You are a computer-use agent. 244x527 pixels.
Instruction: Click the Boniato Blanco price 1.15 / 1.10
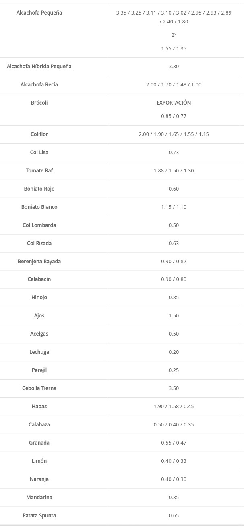174,207
